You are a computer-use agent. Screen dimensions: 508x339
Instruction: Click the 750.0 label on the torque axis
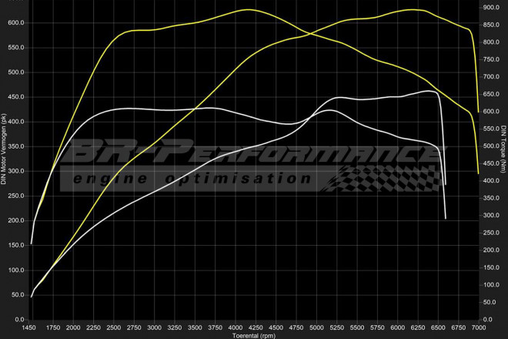point(491,59)
